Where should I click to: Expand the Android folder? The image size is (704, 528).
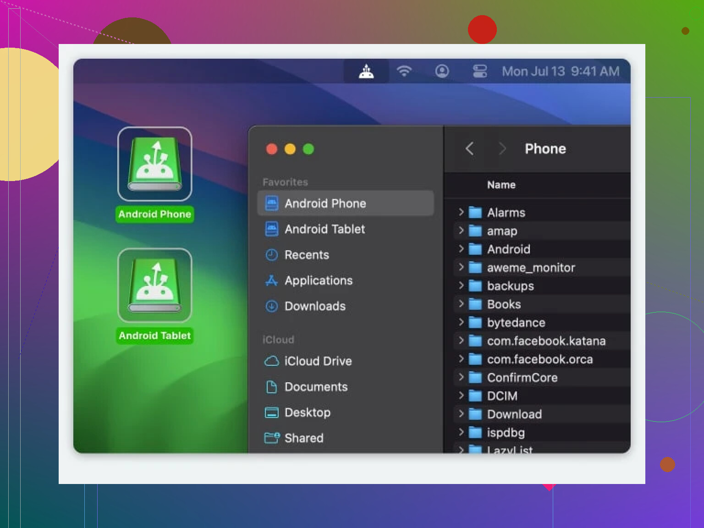tap(461, 249)
